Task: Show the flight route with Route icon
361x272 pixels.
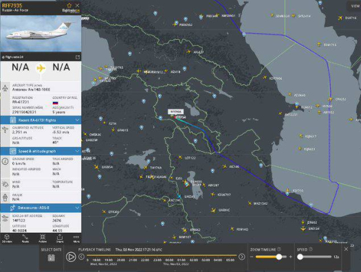Action: tap(25, 238)
